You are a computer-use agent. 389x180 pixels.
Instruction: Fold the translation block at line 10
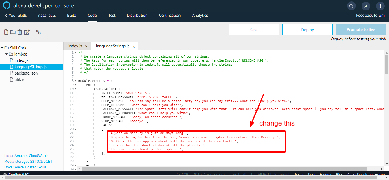pyautogui.click(x=76, y=89)
